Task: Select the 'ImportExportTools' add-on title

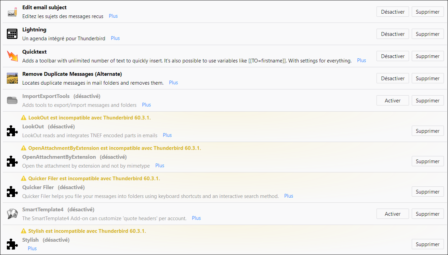Action: coord(46,96)
